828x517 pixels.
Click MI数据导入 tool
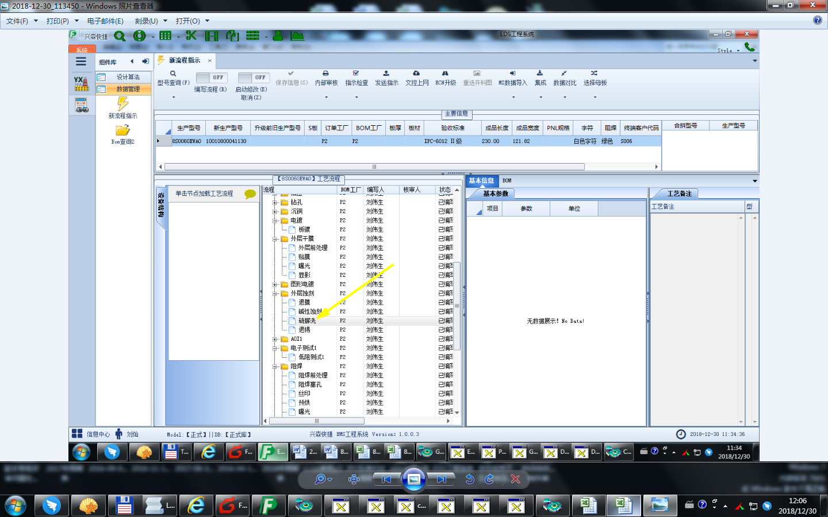tap(512, 78)
